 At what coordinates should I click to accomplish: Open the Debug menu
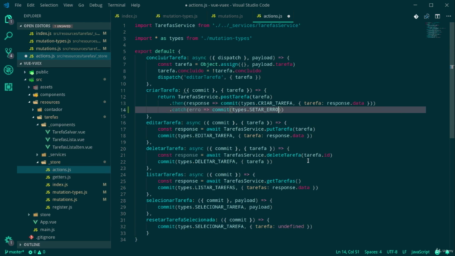tap(96, 5)
